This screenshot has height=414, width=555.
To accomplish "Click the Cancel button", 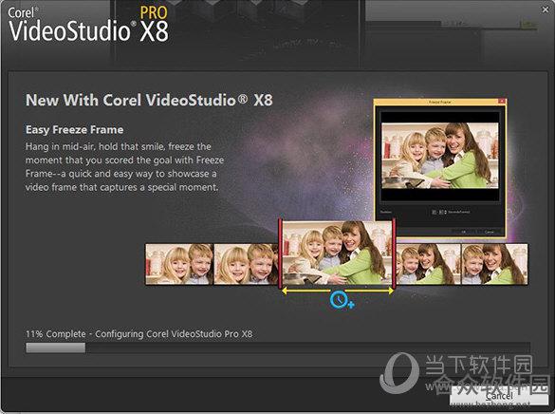I will click(x=498, y=396).
